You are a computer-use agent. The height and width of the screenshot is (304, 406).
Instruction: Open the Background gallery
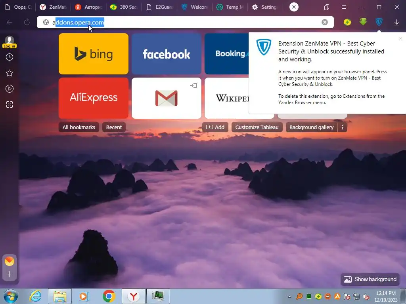click(x=312, y=127)
